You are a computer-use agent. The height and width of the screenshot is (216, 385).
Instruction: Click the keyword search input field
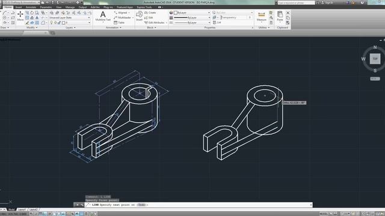point(296,2)
